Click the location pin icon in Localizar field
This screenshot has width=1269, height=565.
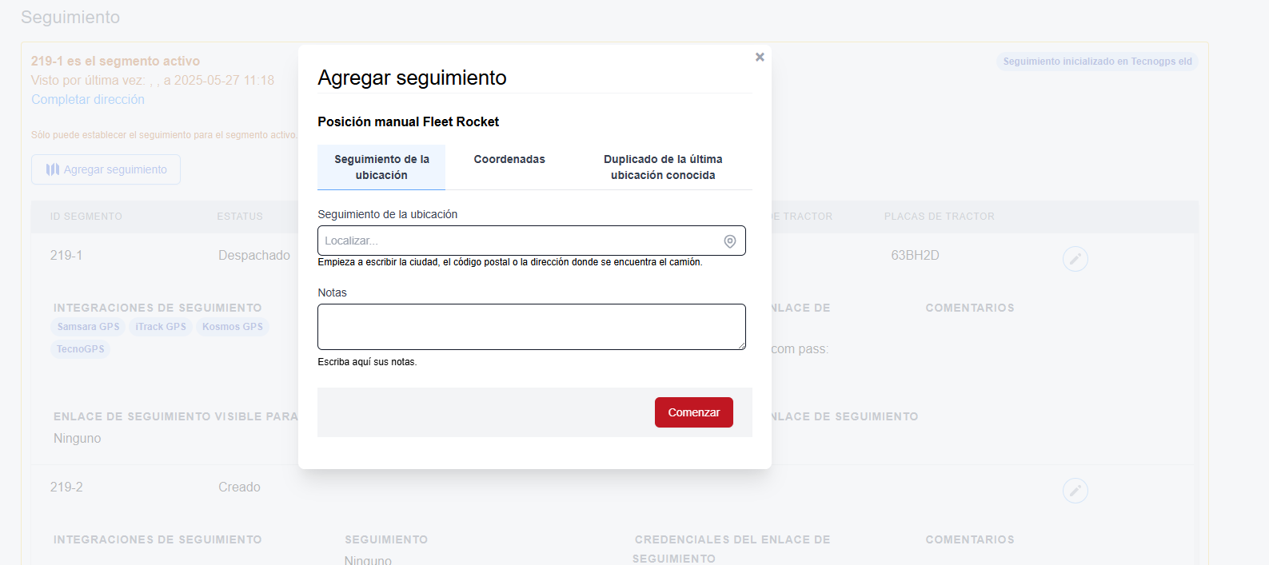point(730,241)
